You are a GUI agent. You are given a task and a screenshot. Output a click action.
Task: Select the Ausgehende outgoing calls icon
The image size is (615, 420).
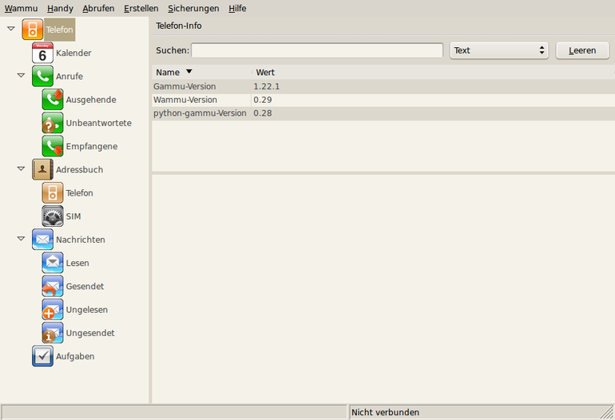click(x=53, y=100)
